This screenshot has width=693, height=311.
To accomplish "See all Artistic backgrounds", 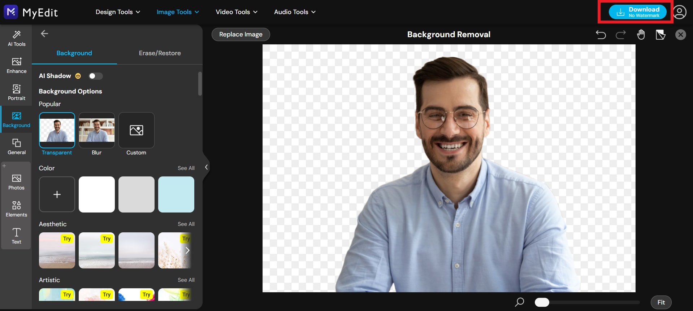I will pos(186,280).
